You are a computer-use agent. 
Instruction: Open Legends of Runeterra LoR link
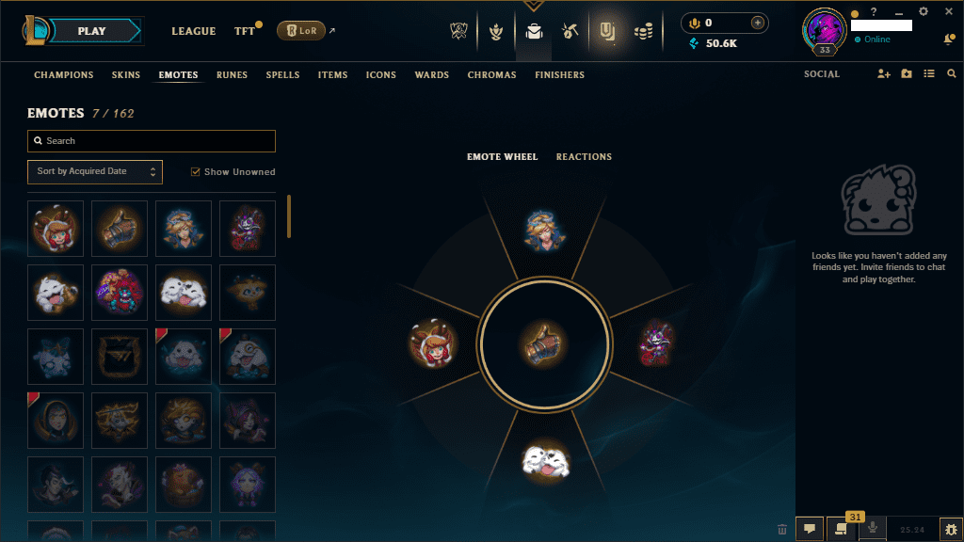301,31
